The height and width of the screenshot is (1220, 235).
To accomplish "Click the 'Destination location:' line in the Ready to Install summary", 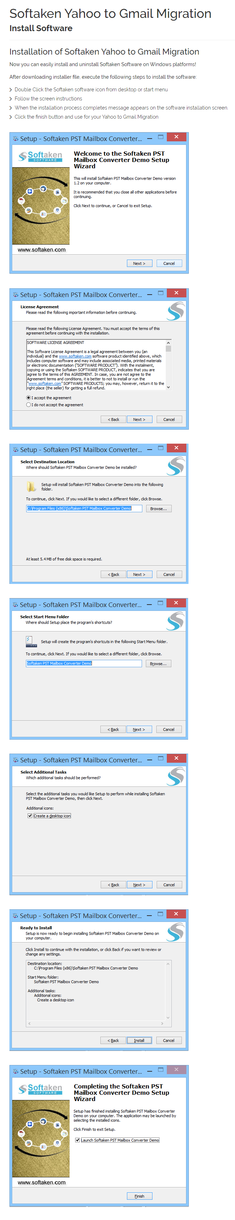I will (x=44, y=964).
